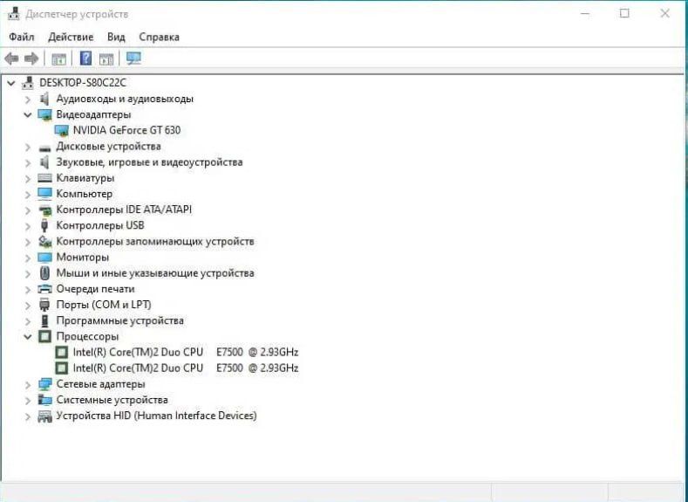Viewport: 688px width, 502px height.
Task: Expand the Сетевые адаптеры category
Action: pyautogui.click(x=28, y=385)
